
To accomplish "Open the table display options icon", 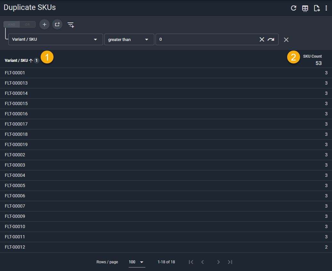I will tap(305, 8).
